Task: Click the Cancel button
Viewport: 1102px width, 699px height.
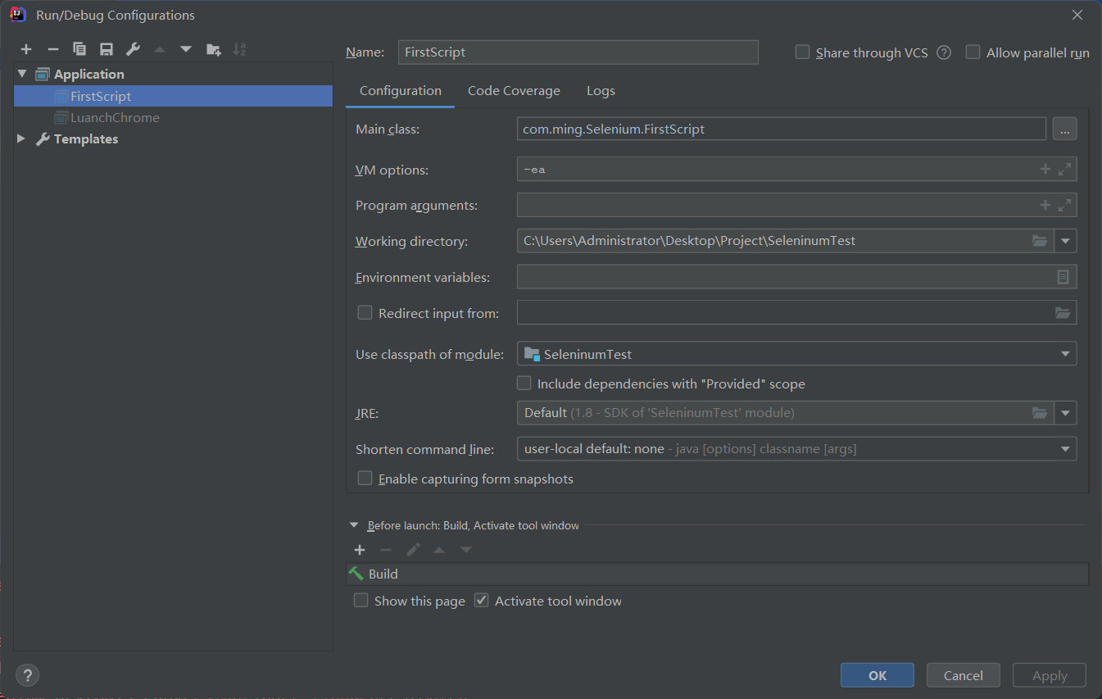Action: [x=964, y=675]
